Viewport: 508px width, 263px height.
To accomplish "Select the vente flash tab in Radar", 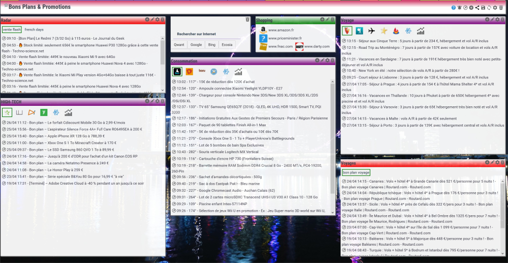I will [12, 30].
